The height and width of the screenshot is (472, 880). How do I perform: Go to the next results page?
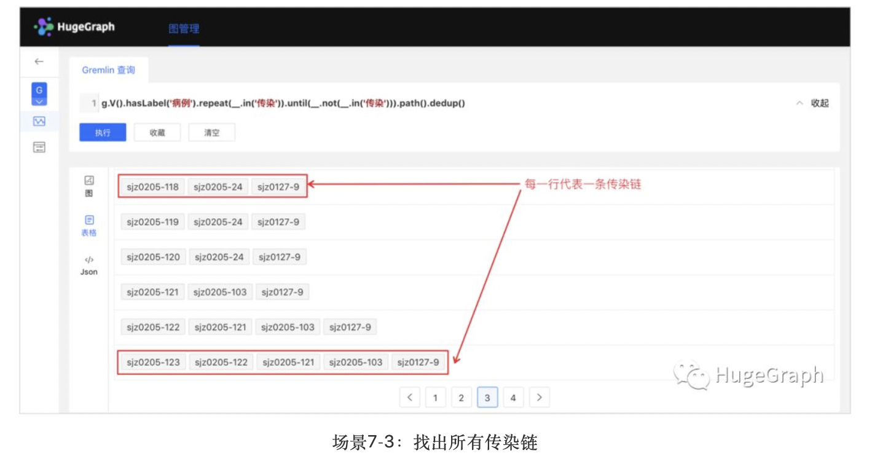(x=539, y=398)
